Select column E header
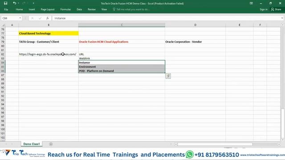The image size is (285, 160). [240, 25]
